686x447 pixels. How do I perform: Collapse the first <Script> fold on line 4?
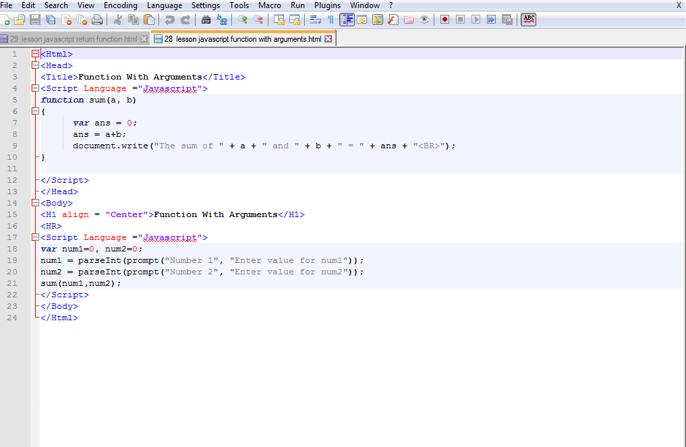tap(36, 88)
